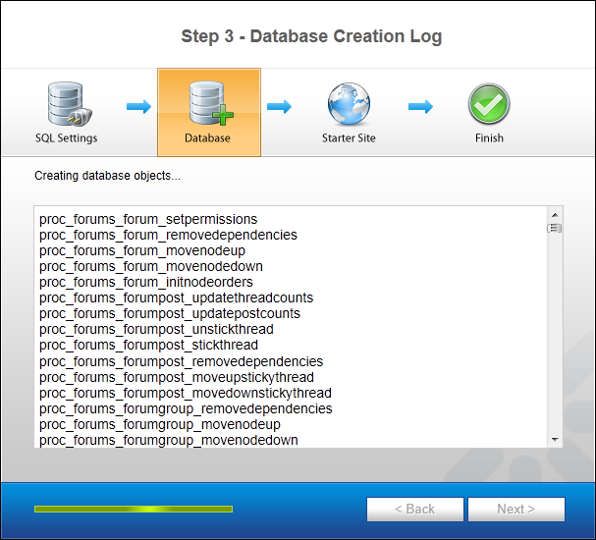Image resolution: width=596 pixels, height=540 pixels.
Task: Click the Starter Site globe icon
Action: coord(349,104)
